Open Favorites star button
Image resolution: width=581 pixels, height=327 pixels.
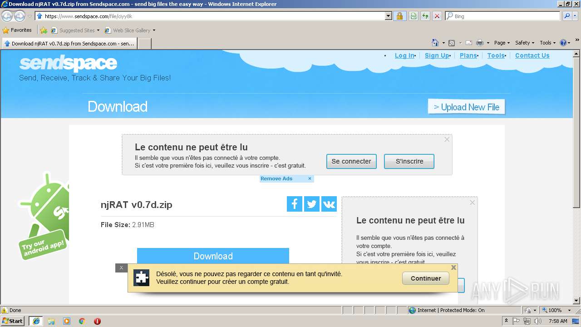(x=17, y=30)
